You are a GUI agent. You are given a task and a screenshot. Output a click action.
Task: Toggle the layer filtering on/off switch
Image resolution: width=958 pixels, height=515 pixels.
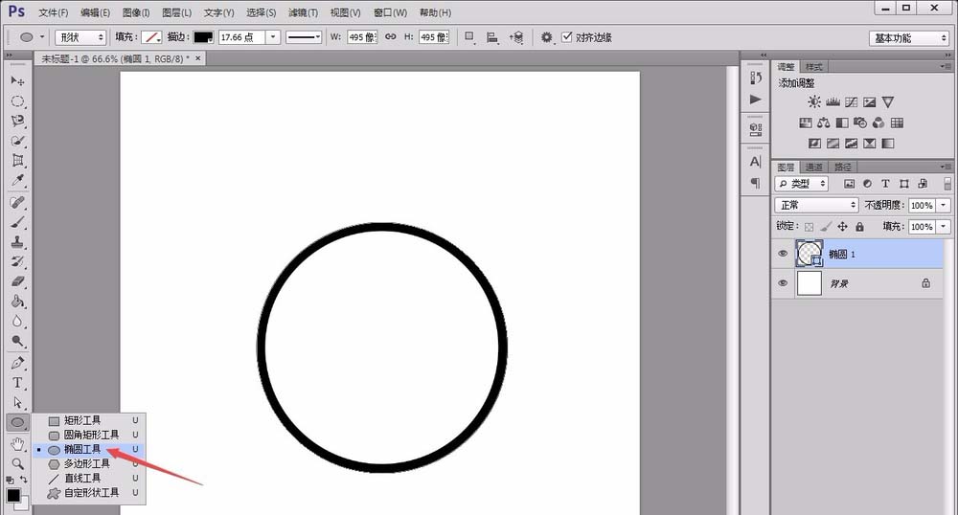(x=947, y=184)
